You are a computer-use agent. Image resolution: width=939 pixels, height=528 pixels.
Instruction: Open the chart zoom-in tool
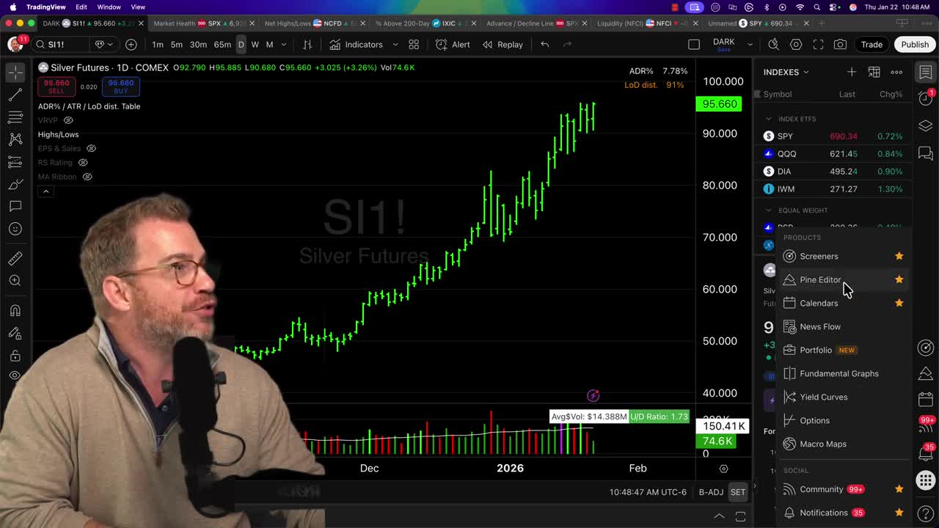coord(15,280)
